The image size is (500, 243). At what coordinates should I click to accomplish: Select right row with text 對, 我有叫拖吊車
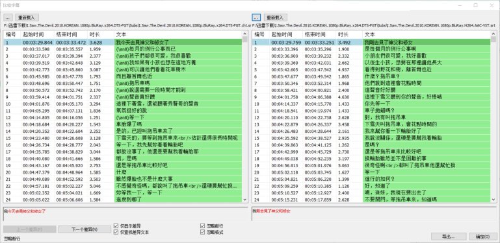tap(371, 117)
